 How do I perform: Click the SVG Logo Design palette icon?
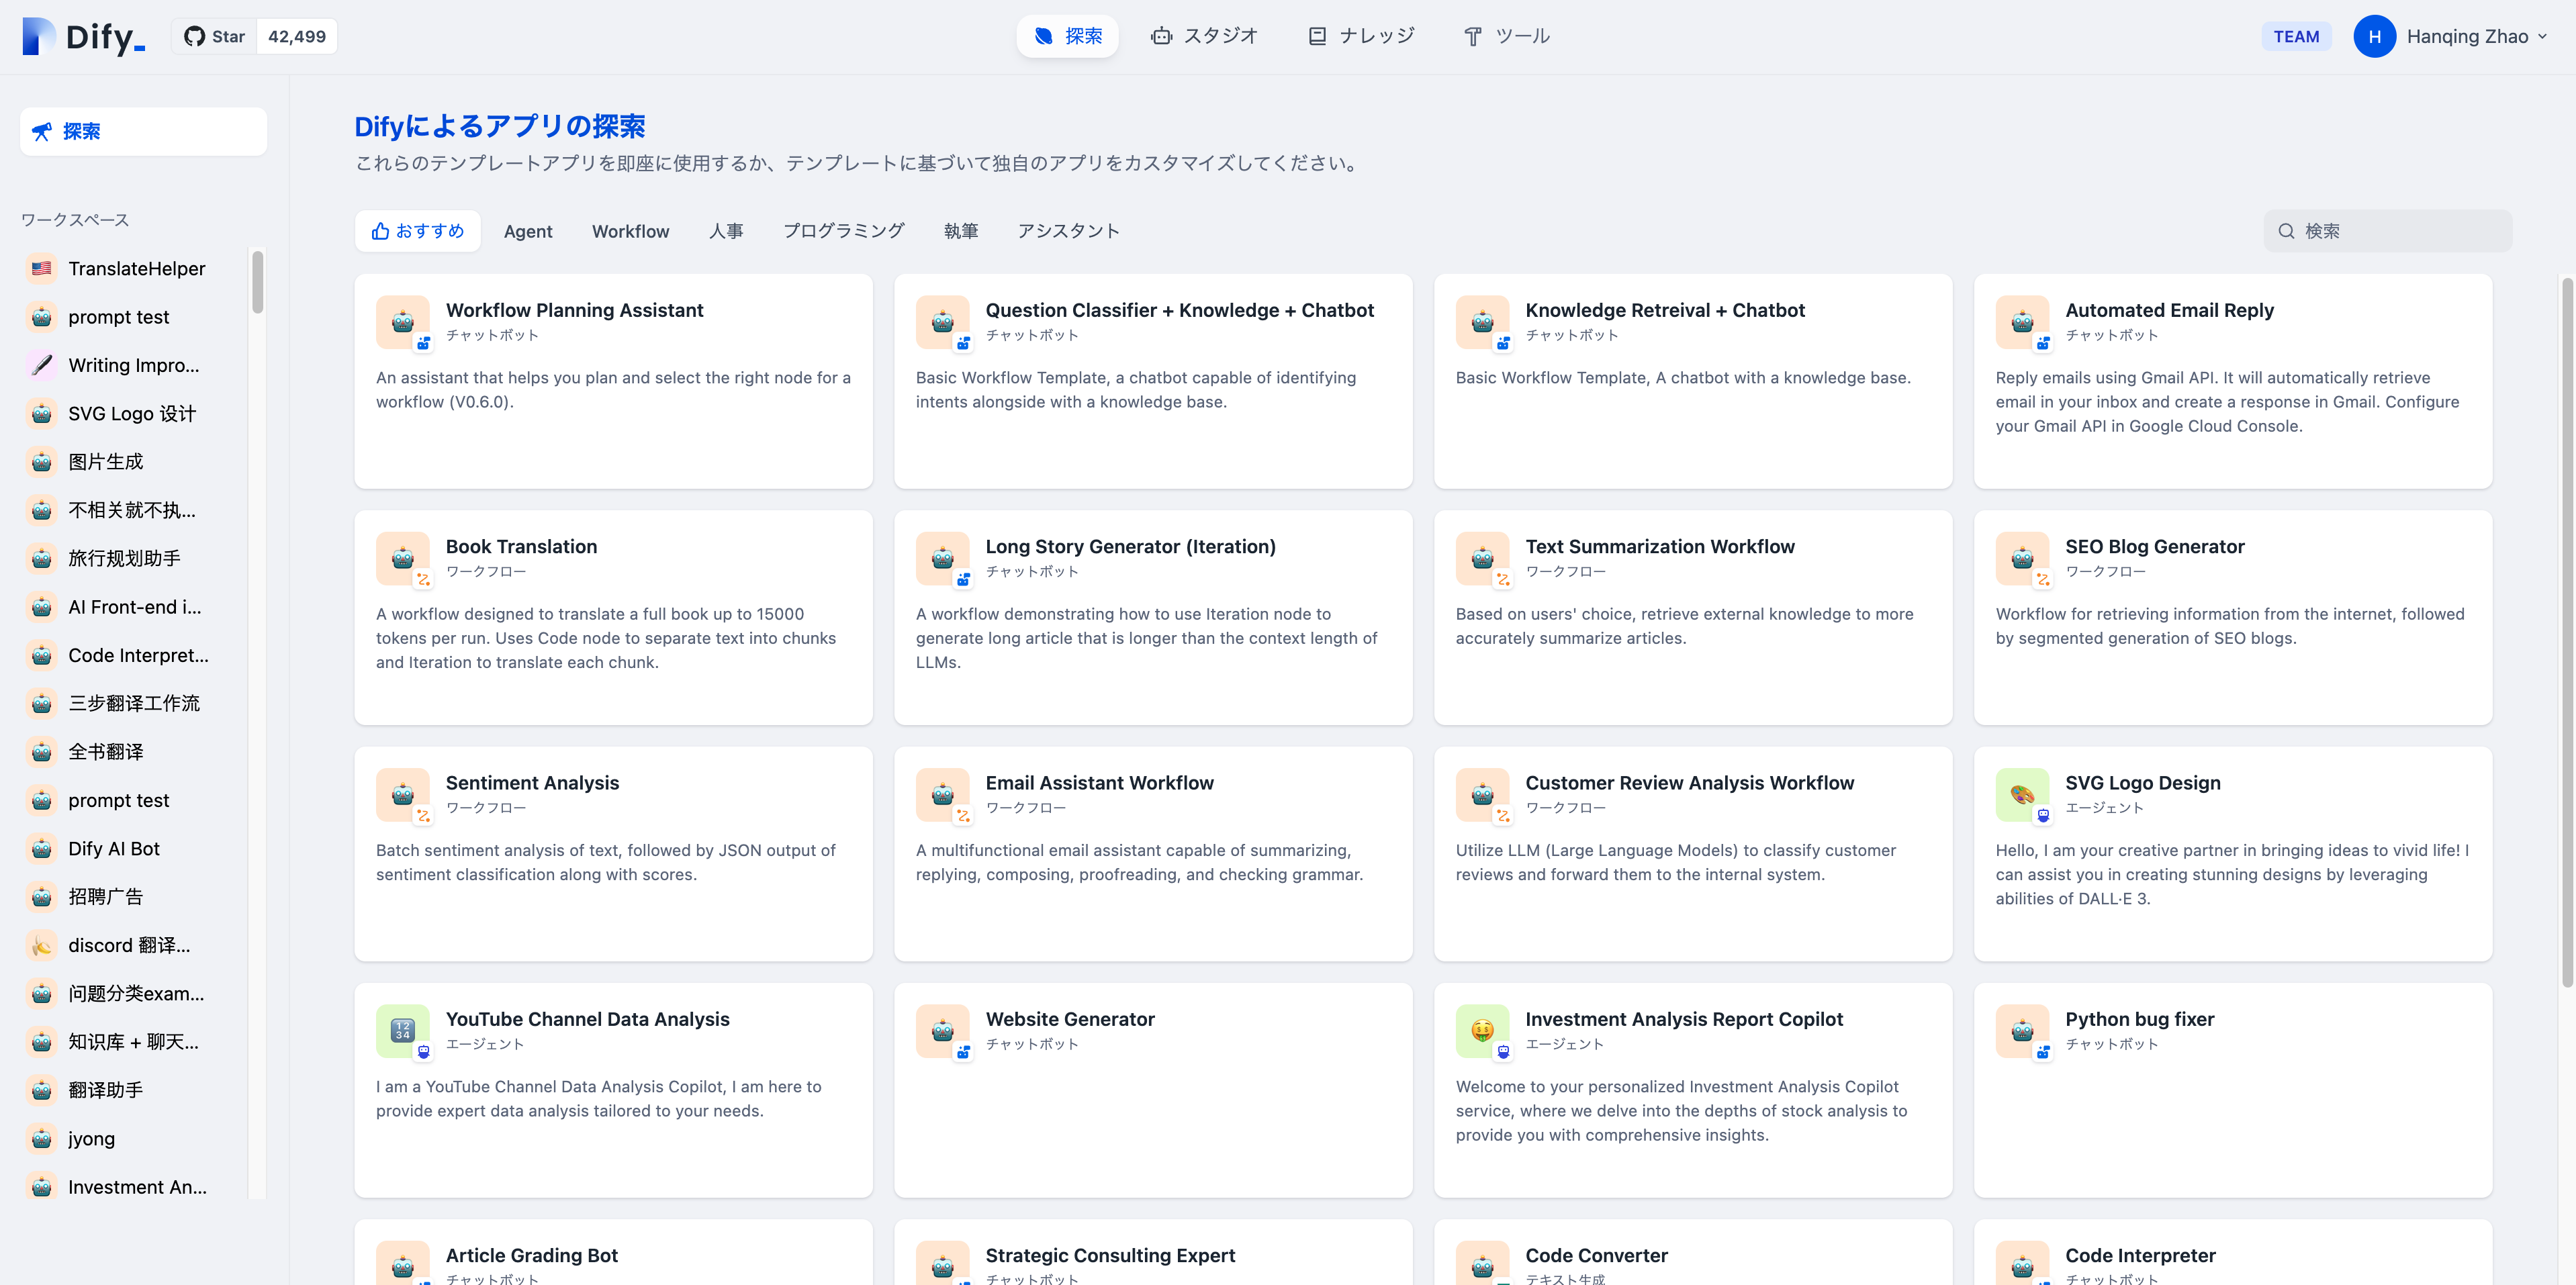pos(2022,794)
